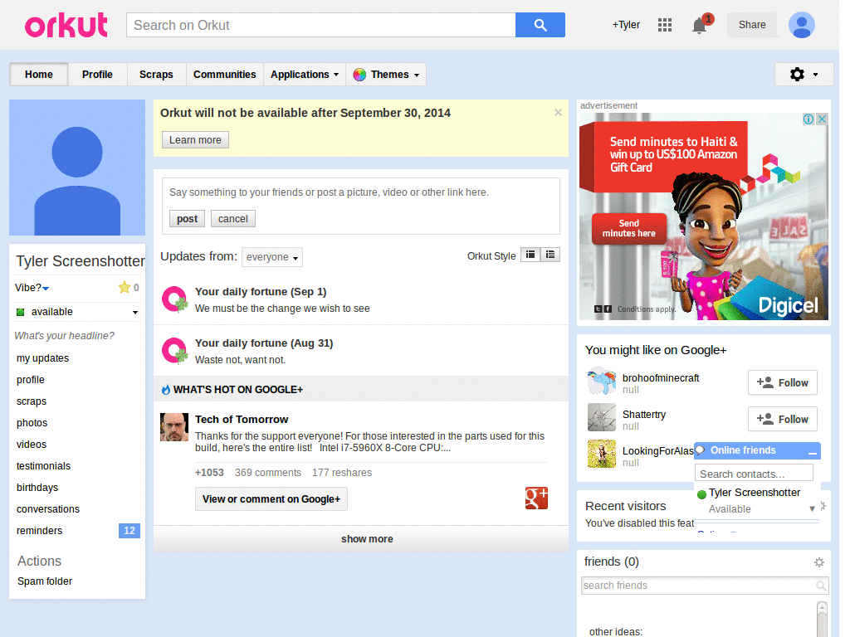Screen dimensions: 850x637
Task: Click the search friends input
Action: pos(699,586)
